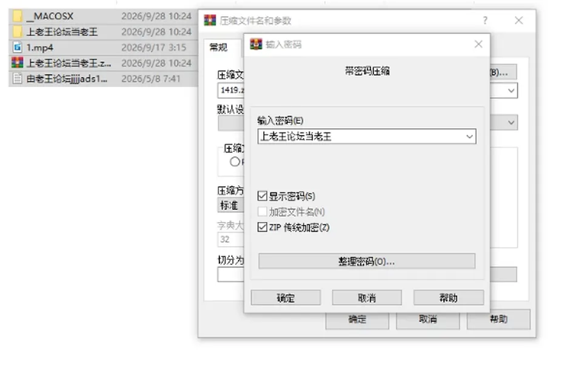Expand the 默认设置 profile dropdown arrow
582x369 pixels.
[x=511, y=122]
